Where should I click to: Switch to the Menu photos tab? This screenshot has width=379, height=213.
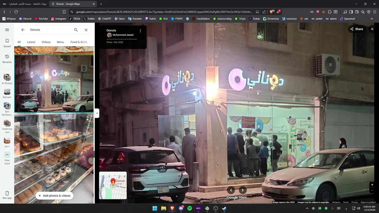pyautogui.click(x=60, y=42)
